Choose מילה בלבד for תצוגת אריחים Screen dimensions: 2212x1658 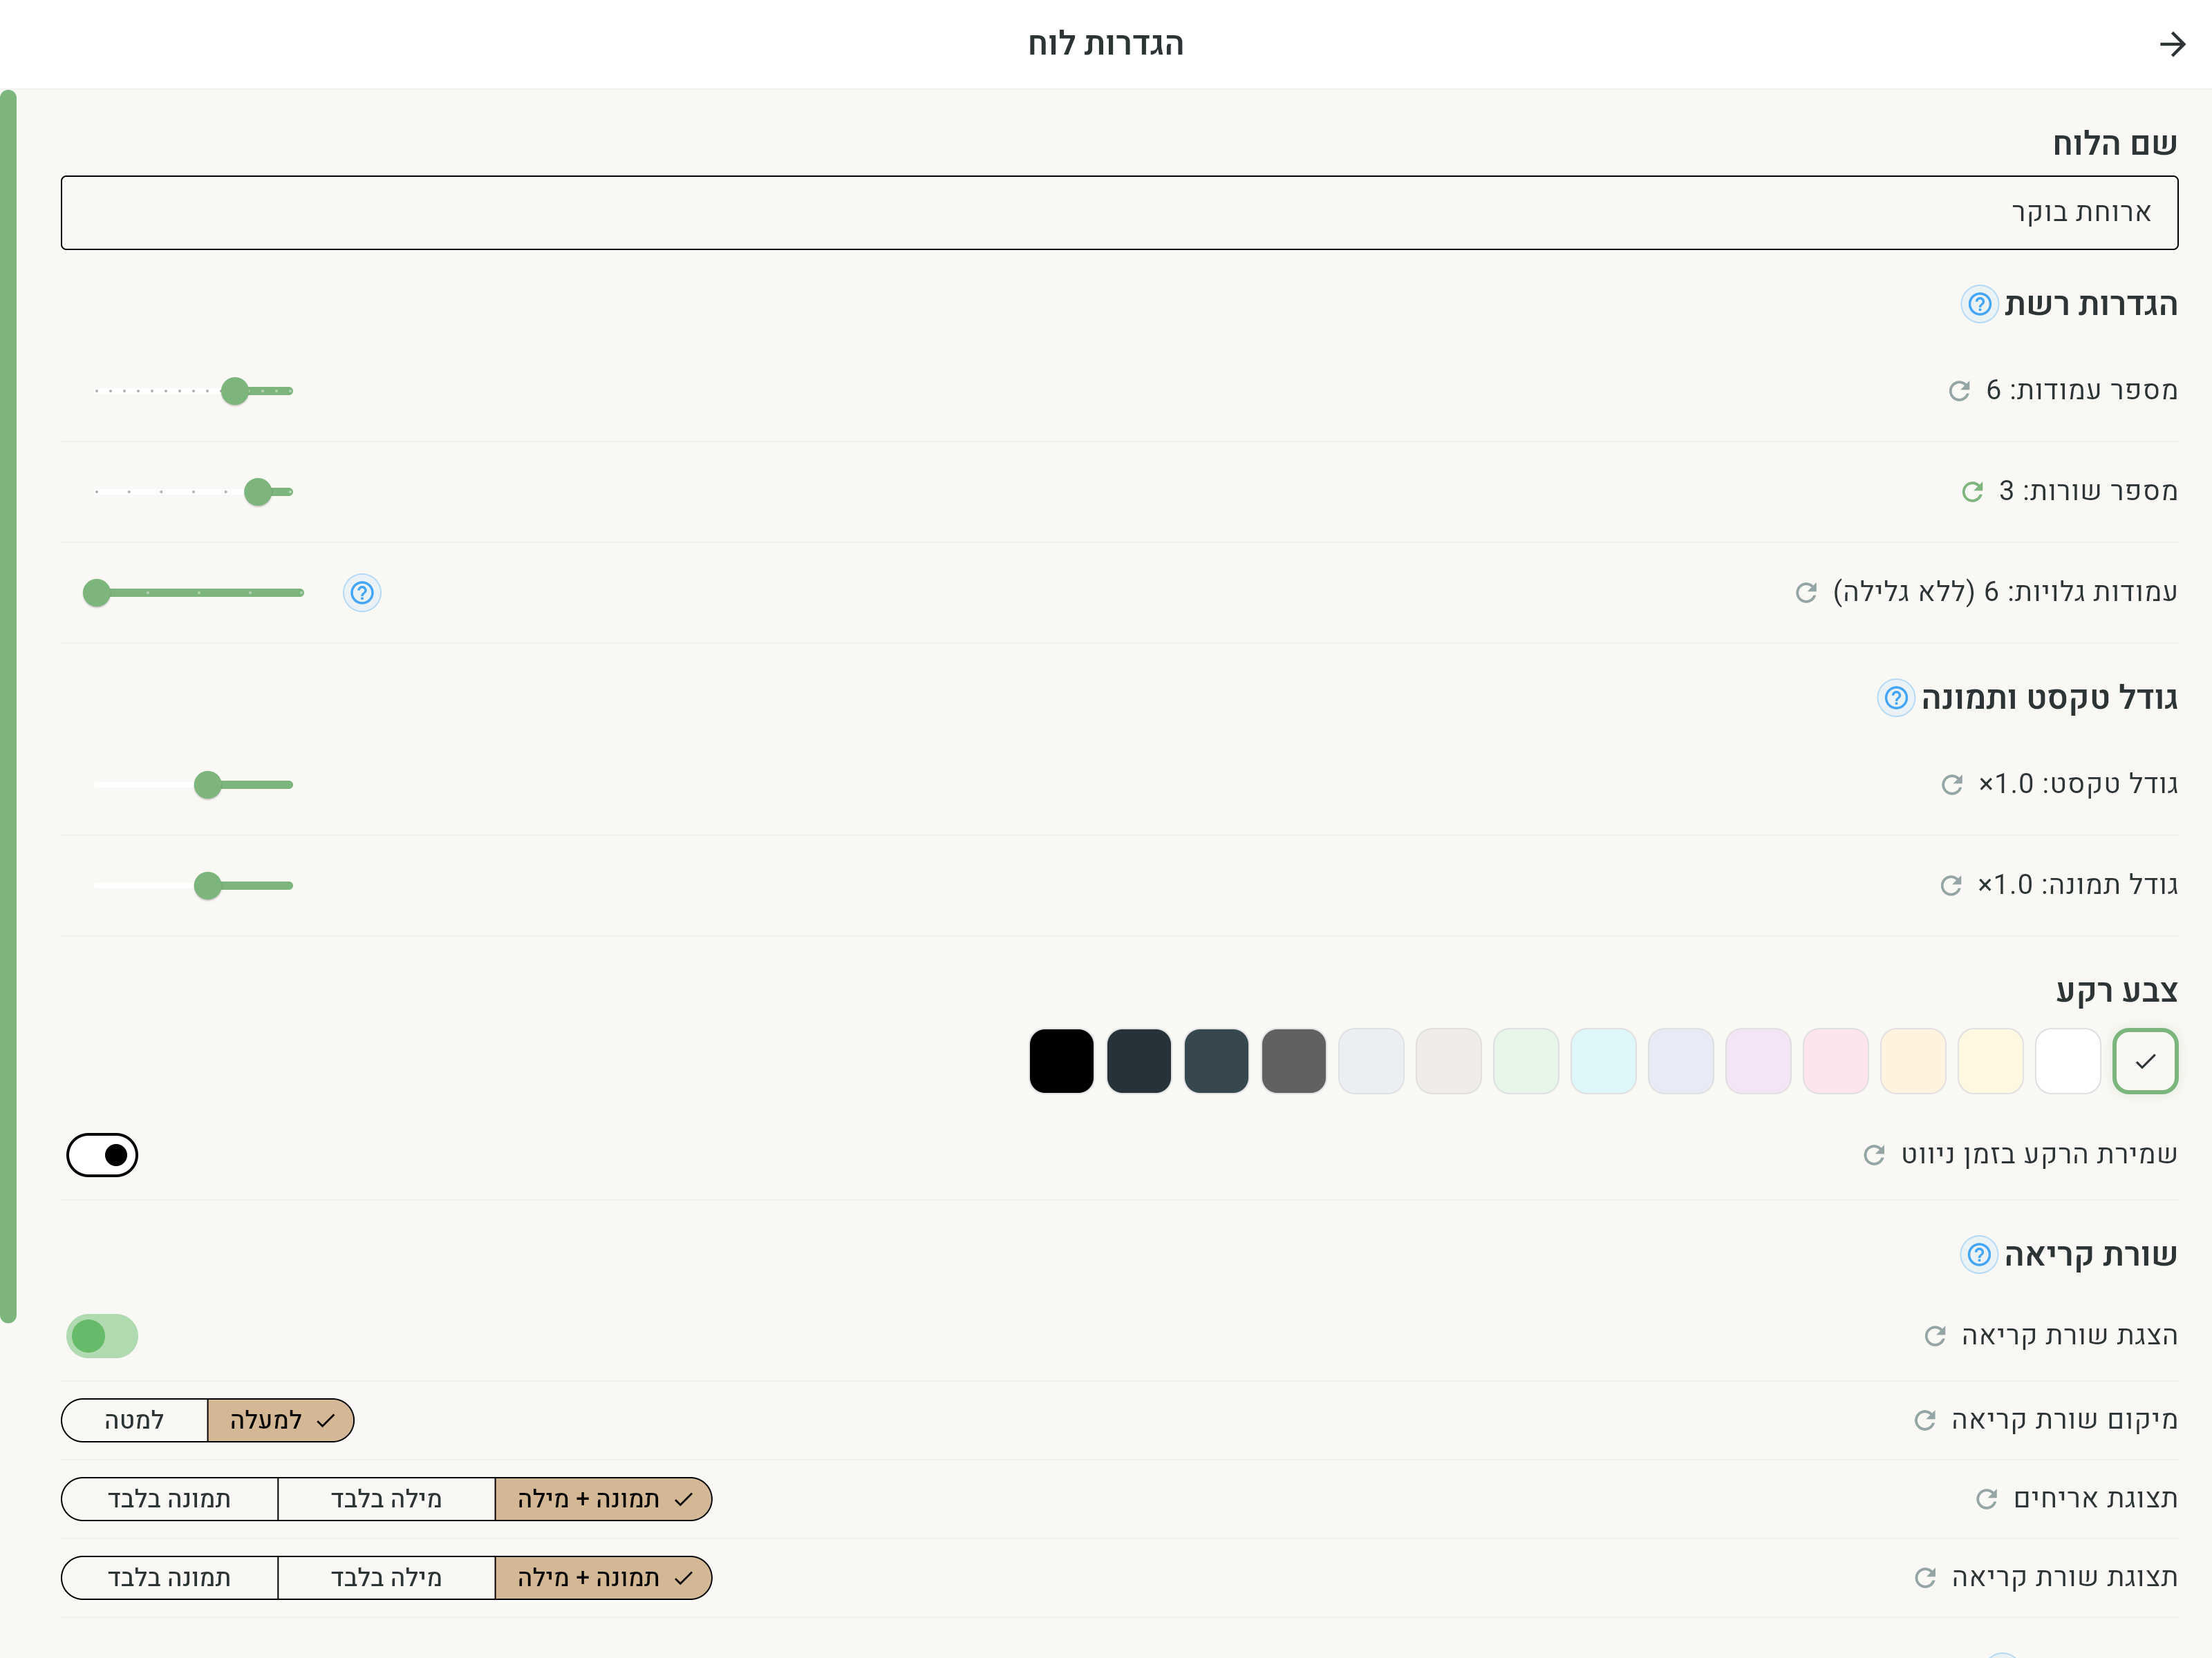point(386,1499)
